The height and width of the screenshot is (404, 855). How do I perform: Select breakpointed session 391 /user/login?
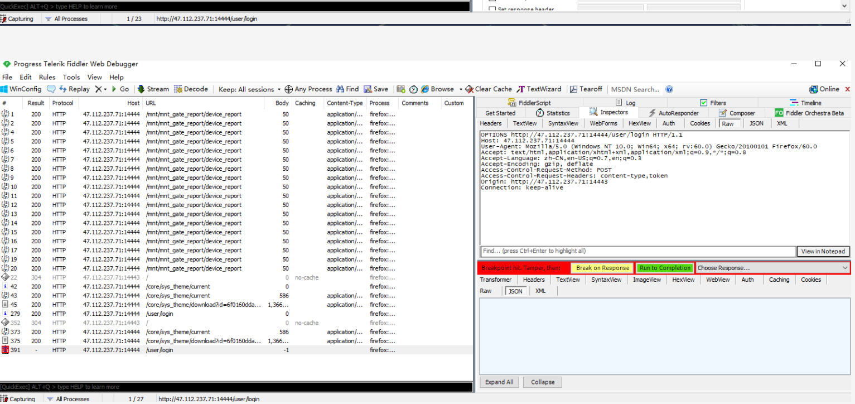click(236, 350)
